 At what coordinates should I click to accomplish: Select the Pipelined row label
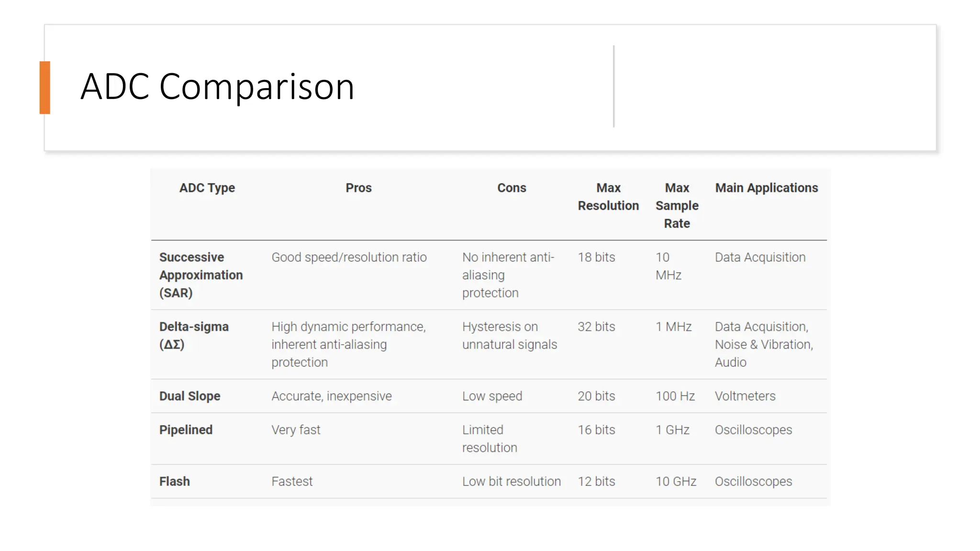pos(186,430)
